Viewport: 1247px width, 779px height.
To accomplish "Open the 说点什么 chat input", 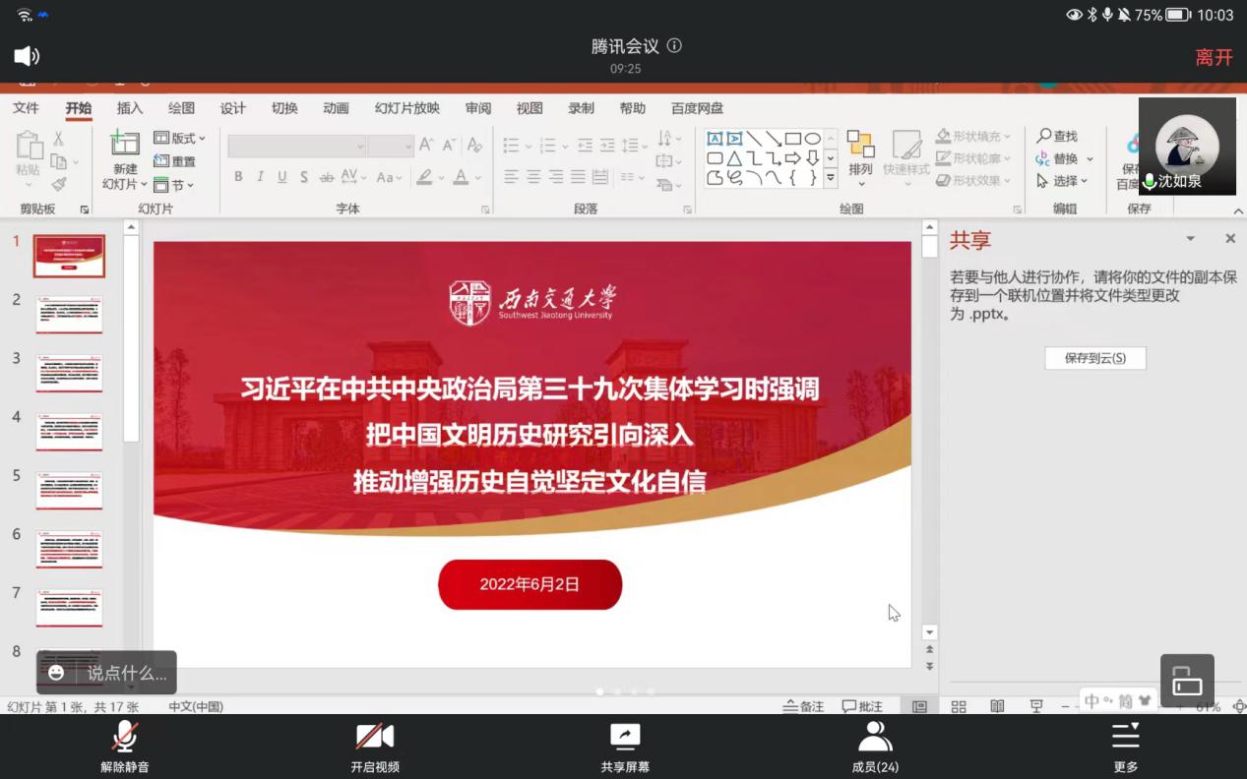I will (106, 673).
